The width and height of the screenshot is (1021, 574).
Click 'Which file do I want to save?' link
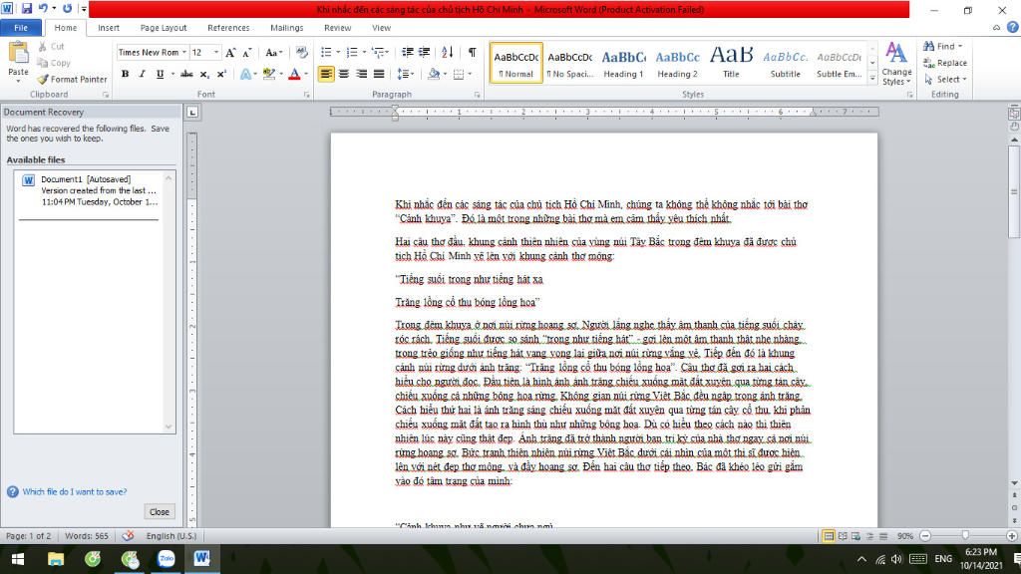[x=74, y=491]
